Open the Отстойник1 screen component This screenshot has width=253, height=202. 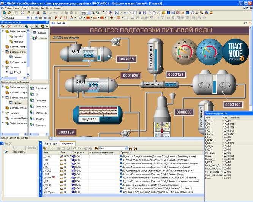(x=41, y=88)
